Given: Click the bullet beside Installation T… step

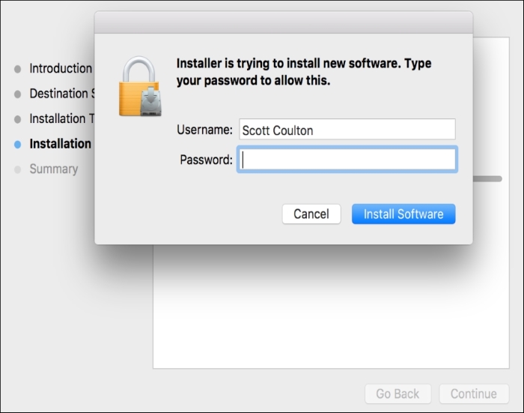Looking at the screenshot, I should coord(18,119).
